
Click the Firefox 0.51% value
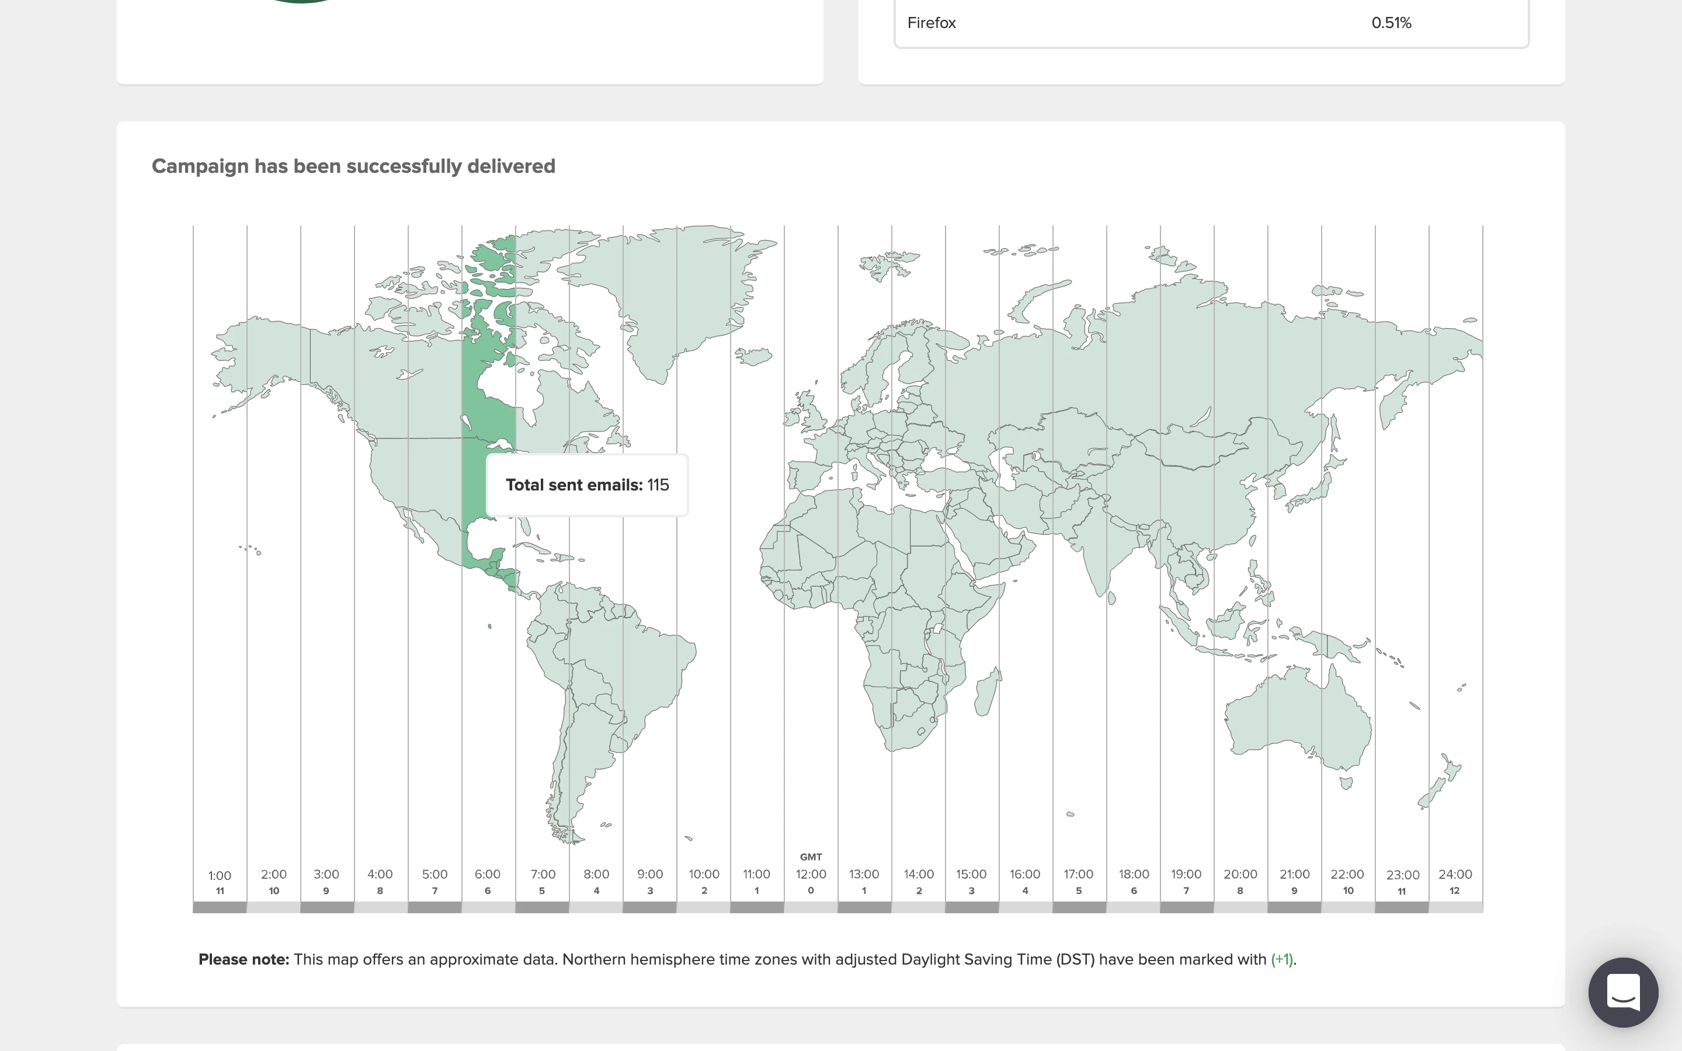click(1391, 23)
